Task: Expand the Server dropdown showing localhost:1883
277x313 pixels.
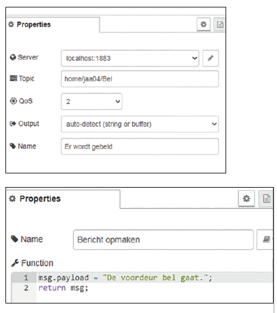Action: coord(130,58)
